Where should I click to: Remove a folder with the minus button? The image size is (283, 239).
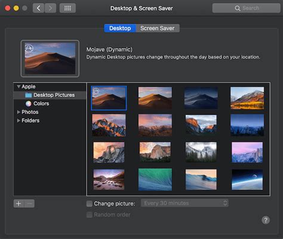pyautogui.click(x=29, y=203)
